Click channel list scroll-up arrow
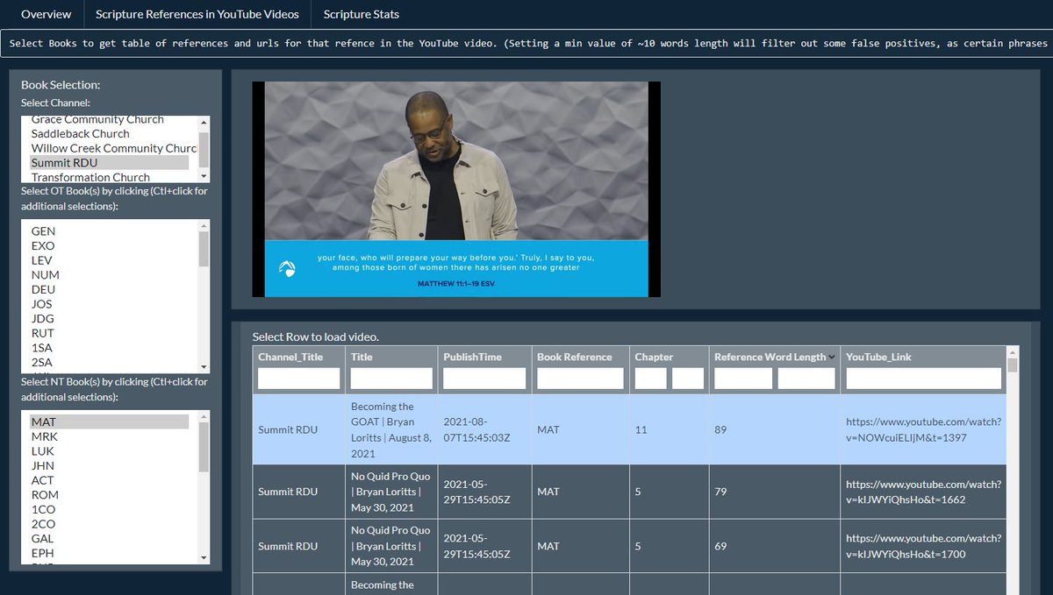This screenshot has width=1053, height=595. click(x=204, y=121)
